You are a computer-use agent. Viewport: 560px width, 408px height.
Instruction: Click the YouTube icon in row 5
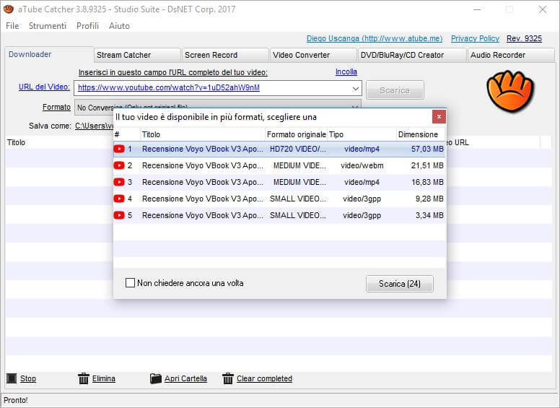pos(119,215)
